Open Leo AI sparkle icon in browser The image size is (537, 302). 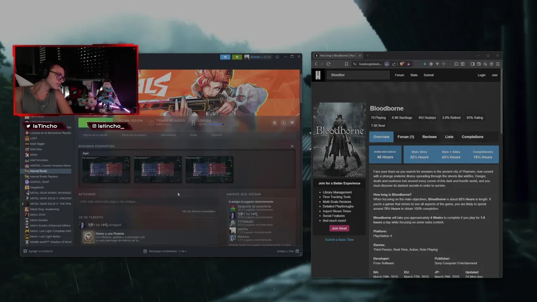point(485,64)
